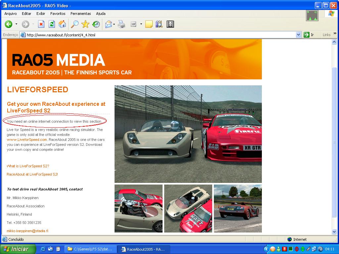Screen dimensions: 339x254
Task: Open the Exibir menu
Action: (x=41, y=14)
